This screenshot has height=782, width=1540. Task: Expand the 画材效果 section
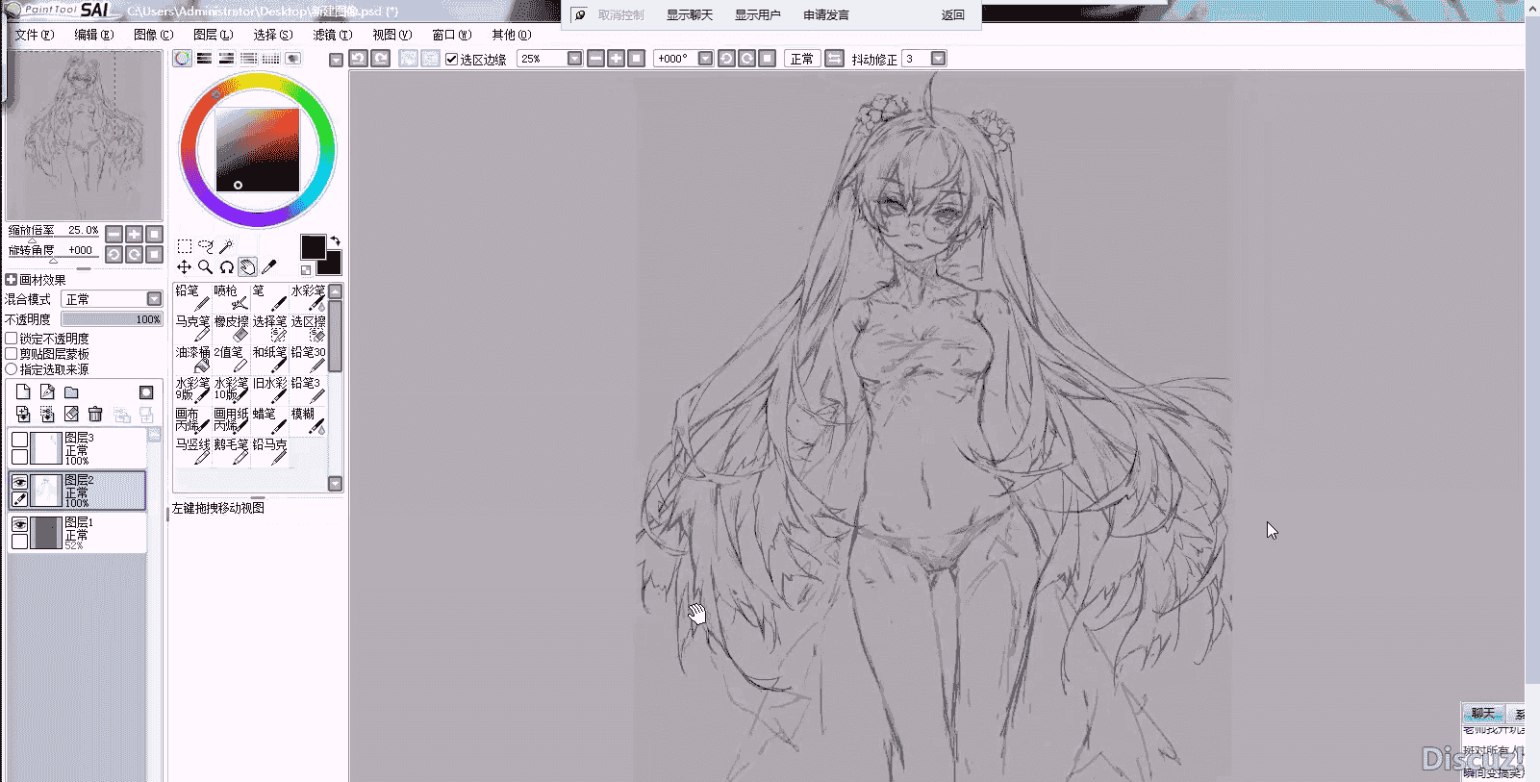tap(12, 280)
